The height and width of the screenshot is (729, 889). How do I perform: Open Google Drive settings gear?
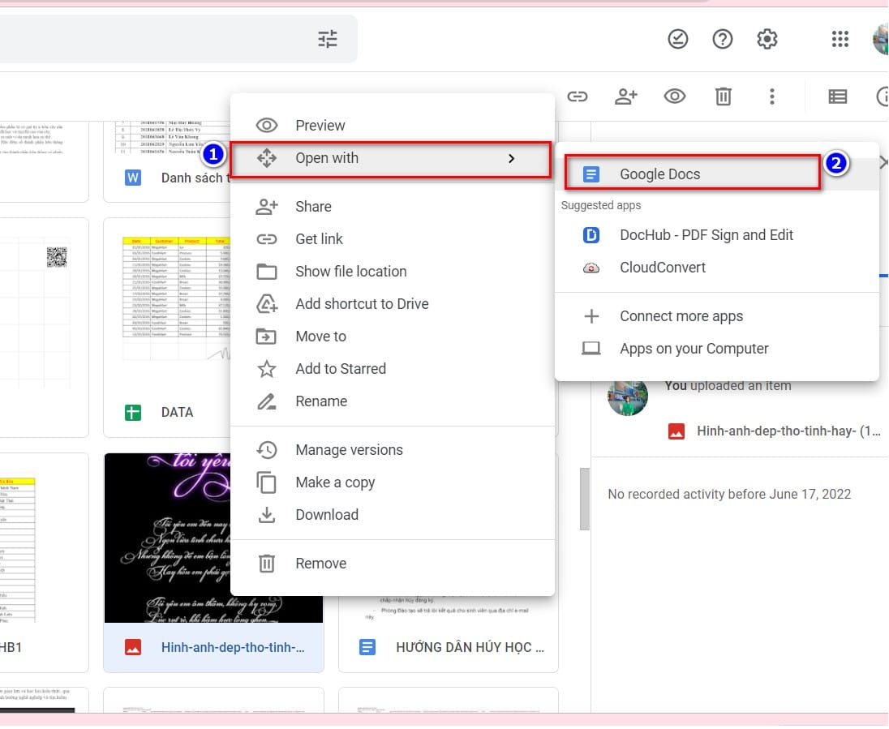[x=767, y=38]
